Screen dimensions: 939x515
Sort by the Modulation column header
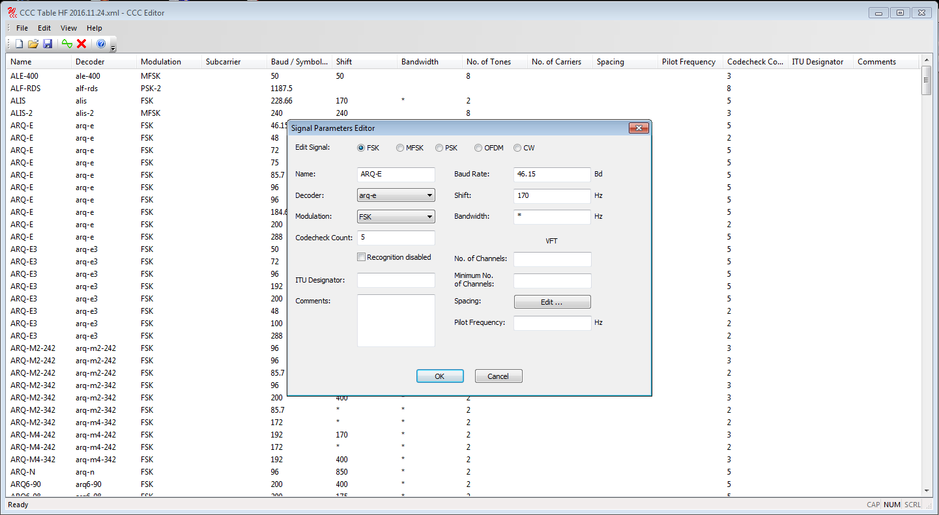click(169, 62)
